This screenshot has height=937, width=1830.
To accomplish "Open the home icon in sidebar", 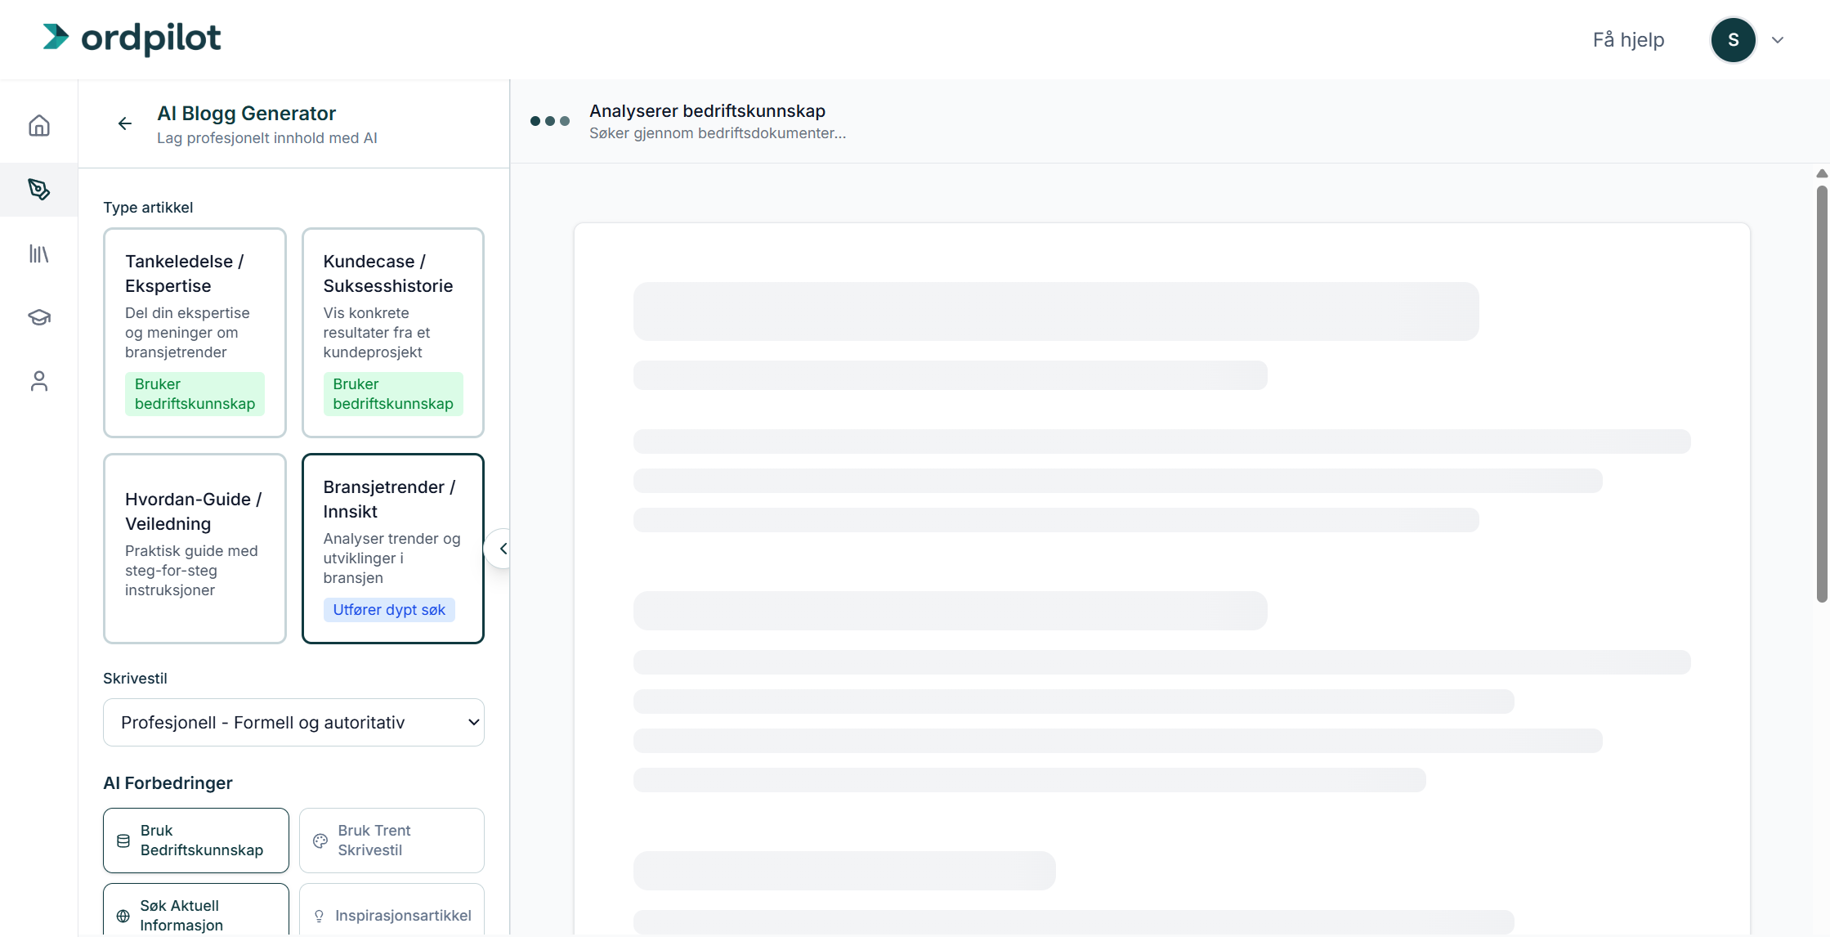I will pyautogui.click(x=39, y=126).
